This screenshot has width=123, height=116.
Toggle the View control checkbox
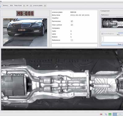tap(72, 25)
